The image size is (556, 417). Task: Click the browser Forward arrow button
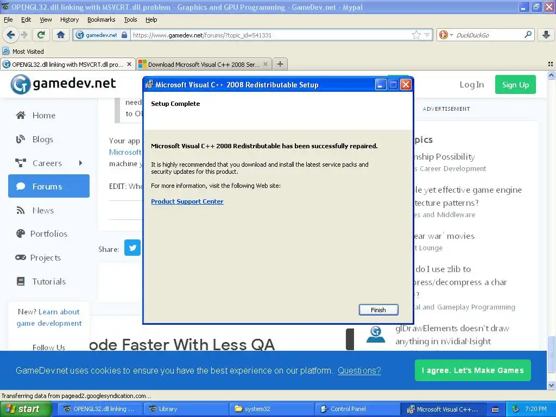(x=24, y=35)
